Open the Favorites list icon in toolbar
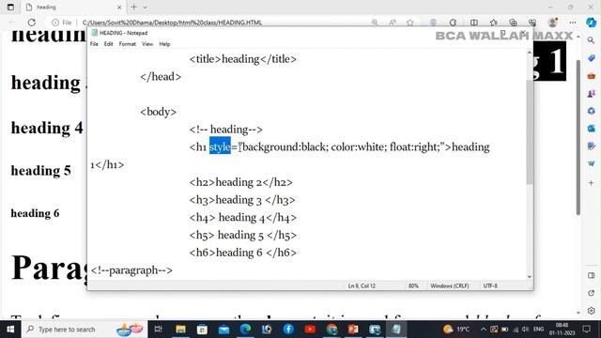 coord(494,23)
